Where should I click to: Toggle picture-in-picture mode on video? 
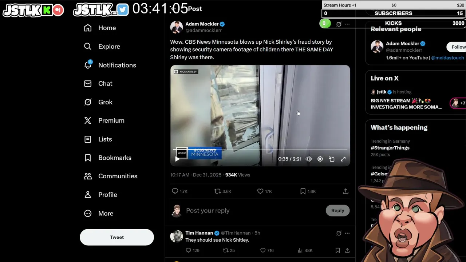coord(332,159)
